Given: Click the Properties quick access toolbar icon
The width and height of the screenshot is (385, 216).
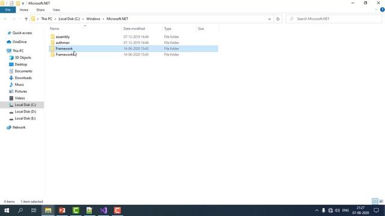Looking at the screenshot, I should [11, 3].
